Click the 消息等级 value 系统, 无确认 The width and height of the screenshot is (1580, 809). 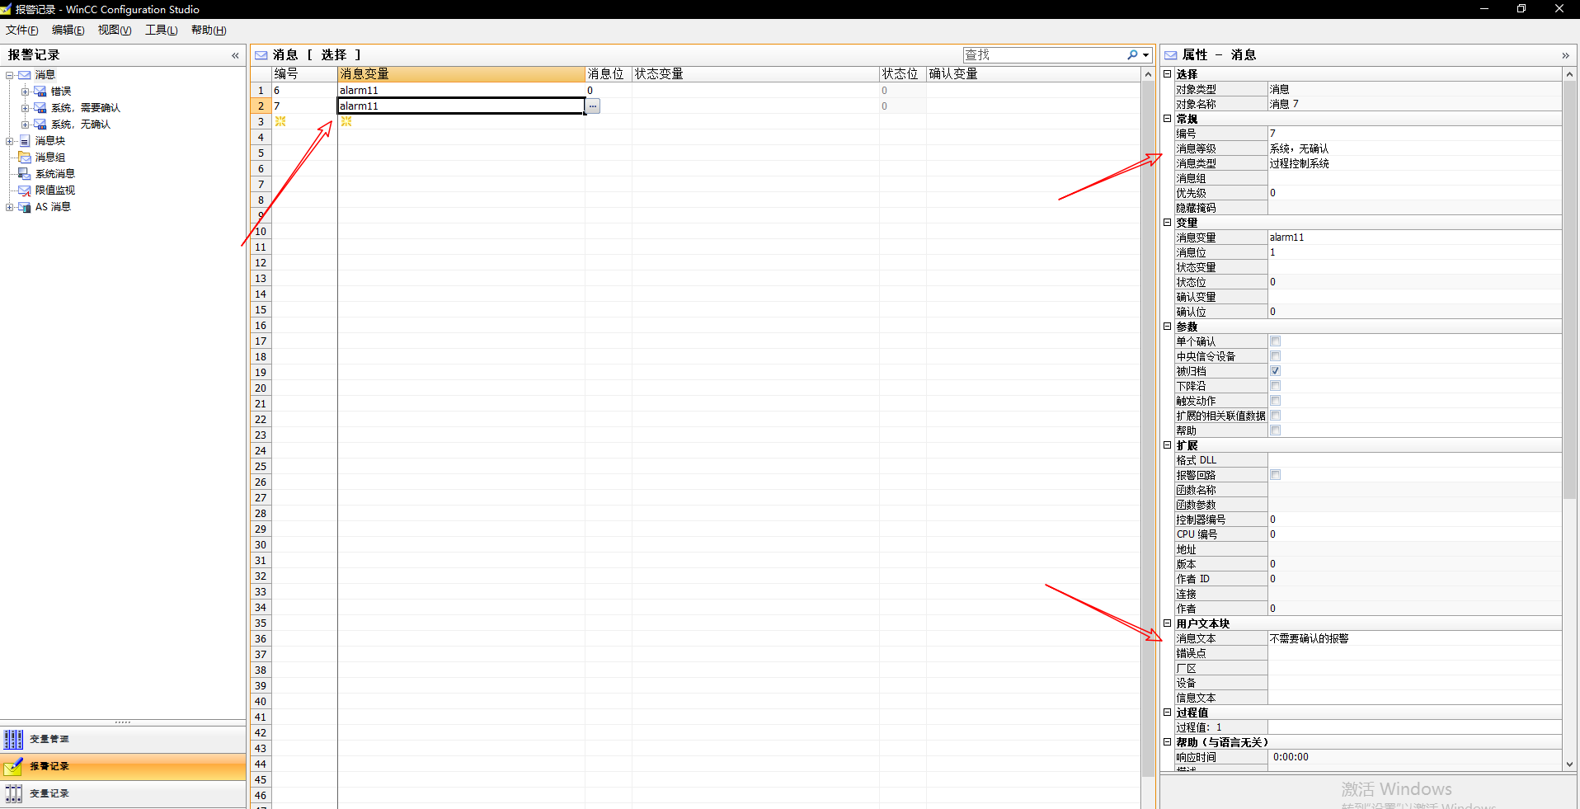1299,148
